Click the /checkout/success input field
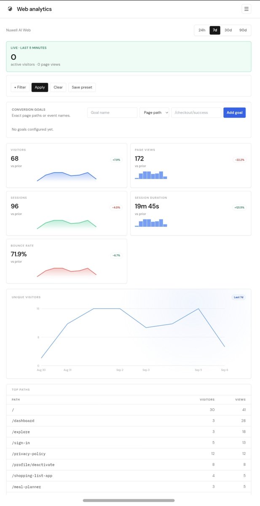260x506 pixels. pos(196,113)
